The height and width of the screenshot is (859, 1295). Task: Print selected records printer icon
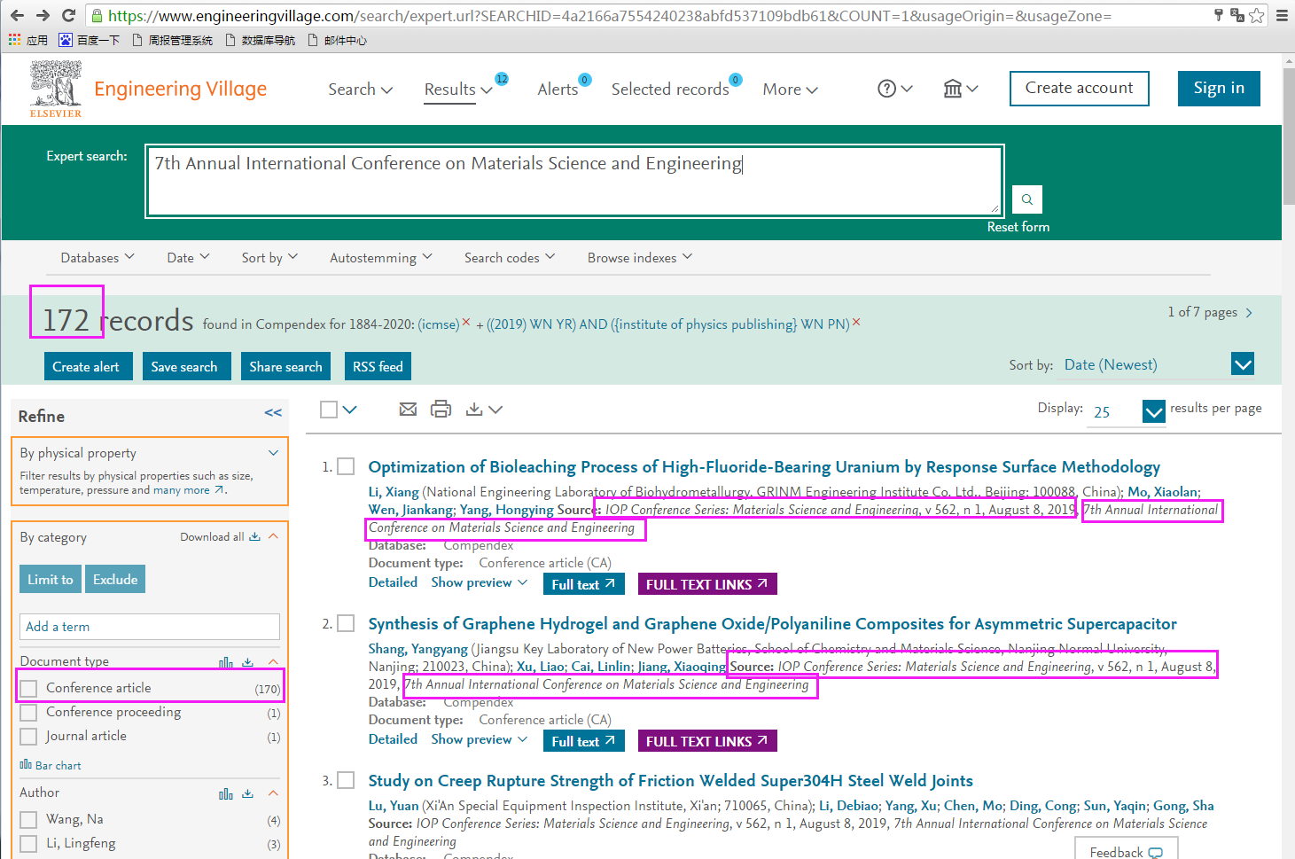tap(441, 409)
